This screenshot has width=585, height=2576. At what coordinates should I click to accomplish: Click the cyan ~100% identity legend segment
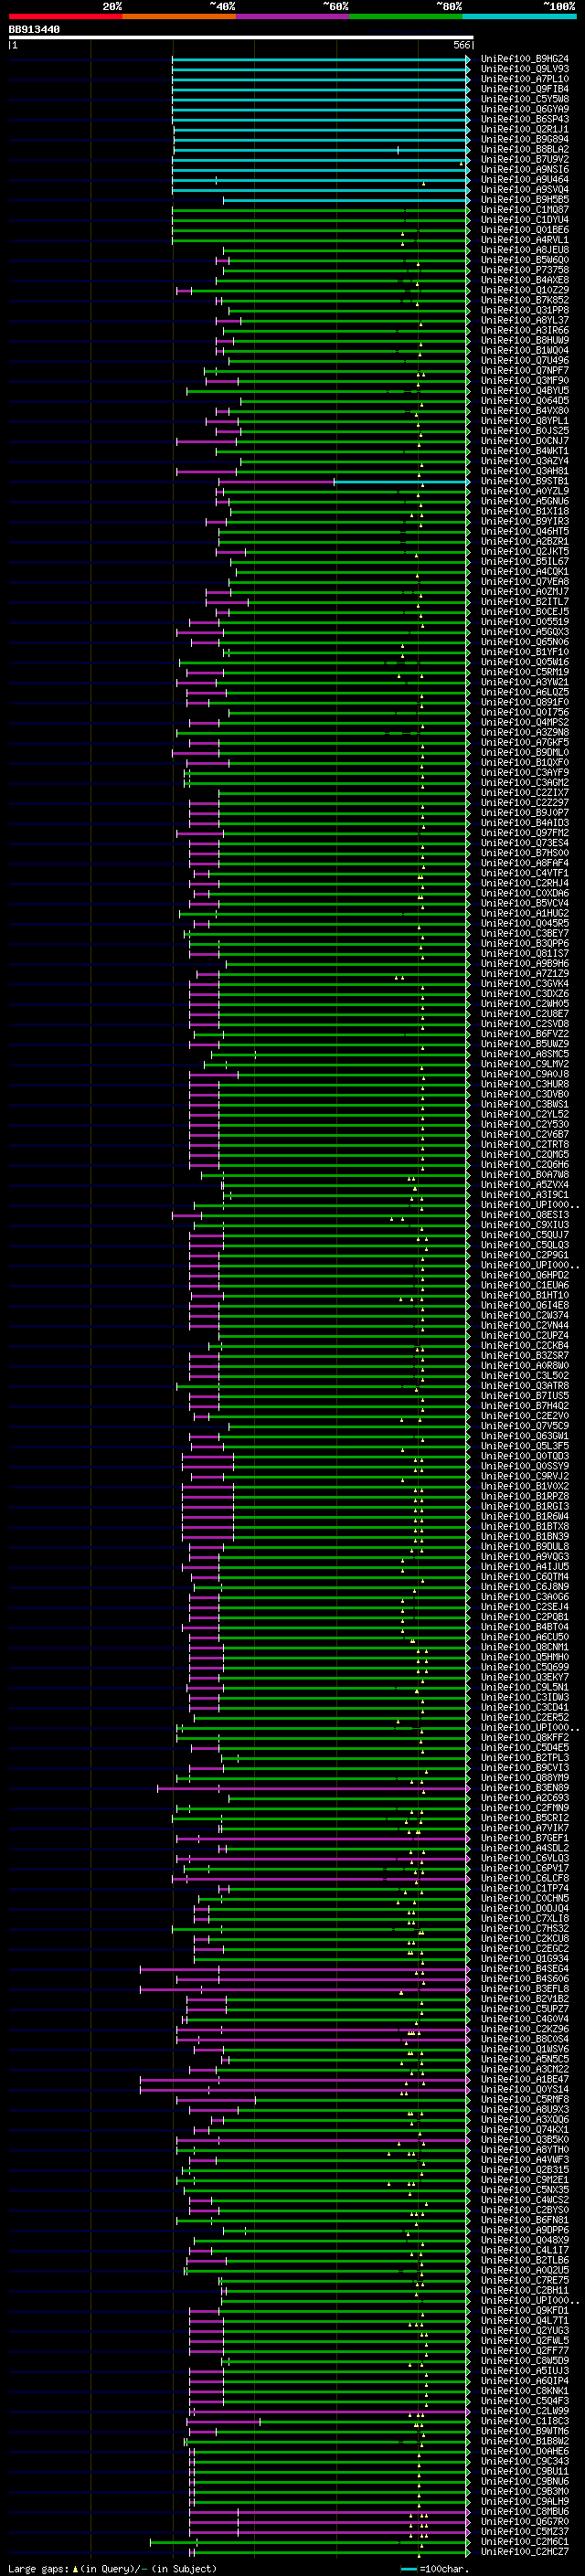tap(519, 16)
